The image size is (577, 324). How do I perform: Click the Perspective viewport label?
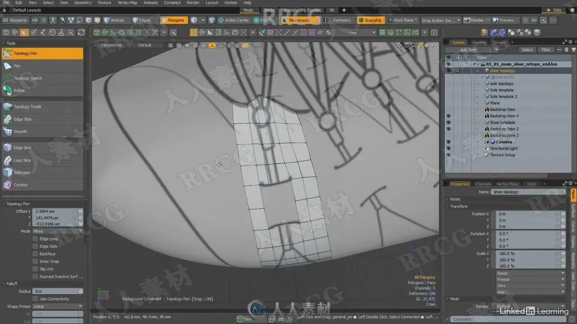[x=111, y=45]
